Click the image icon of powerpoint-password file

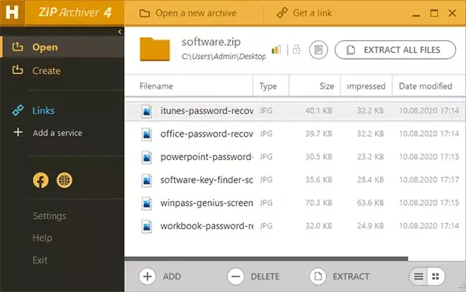147,158
